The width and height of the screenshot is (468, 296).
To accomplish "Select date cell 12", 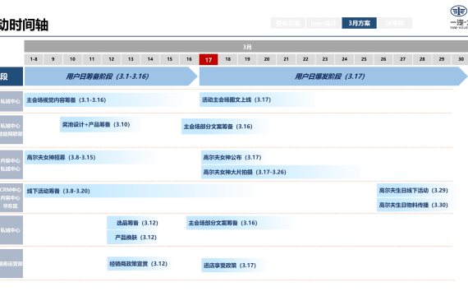I will pyautogui.click(x=112, y=59).
